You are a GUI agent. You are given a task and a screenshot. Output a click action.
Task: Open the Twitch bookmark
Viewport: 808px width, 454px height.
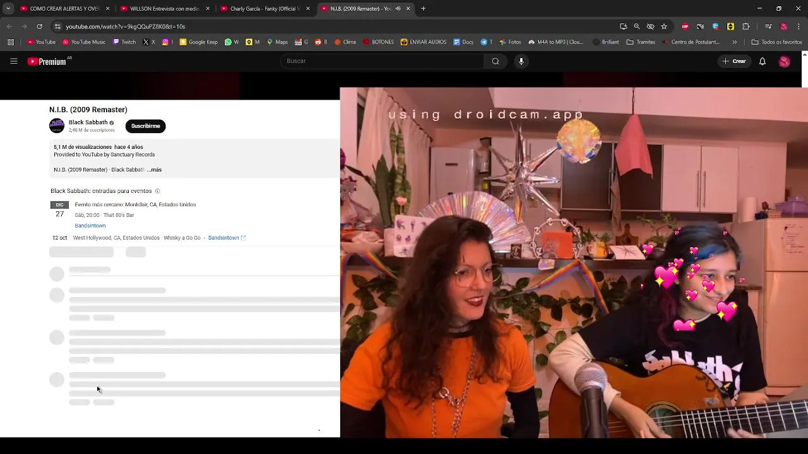point(124,42)
